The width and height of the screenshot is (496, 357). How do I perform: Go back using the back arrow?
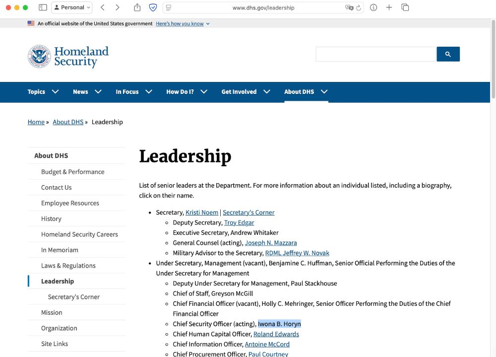pyautogui.click(x=103, y=7)
